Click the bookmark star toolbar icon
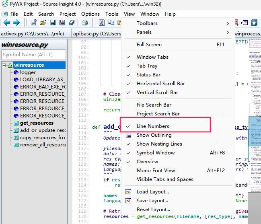The width and height of the screenshot is (261, 224). click(x=254, y=23)
